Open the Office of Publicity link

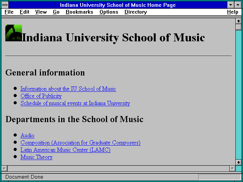41,96
